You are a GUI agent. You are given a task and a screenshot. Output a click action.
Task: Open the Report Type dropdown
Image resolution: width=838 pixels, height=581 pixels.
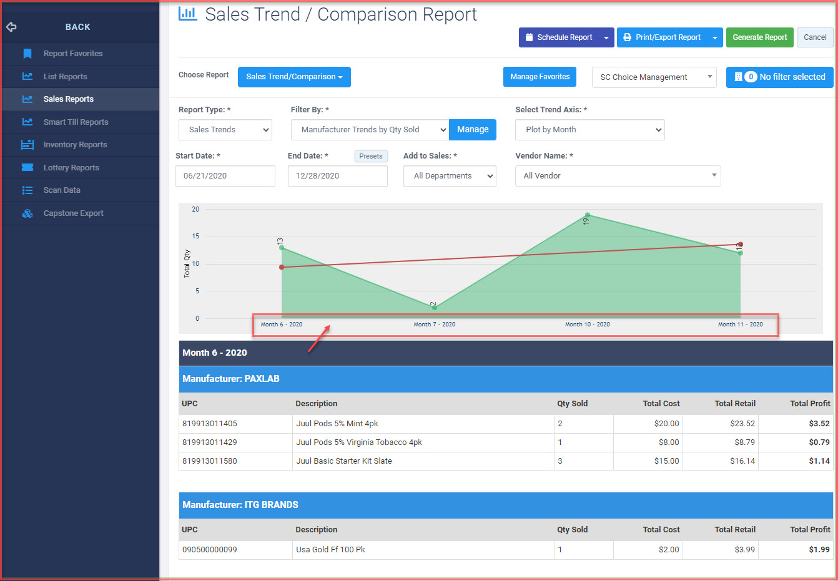pyautogui.click(x=225, y=130)
